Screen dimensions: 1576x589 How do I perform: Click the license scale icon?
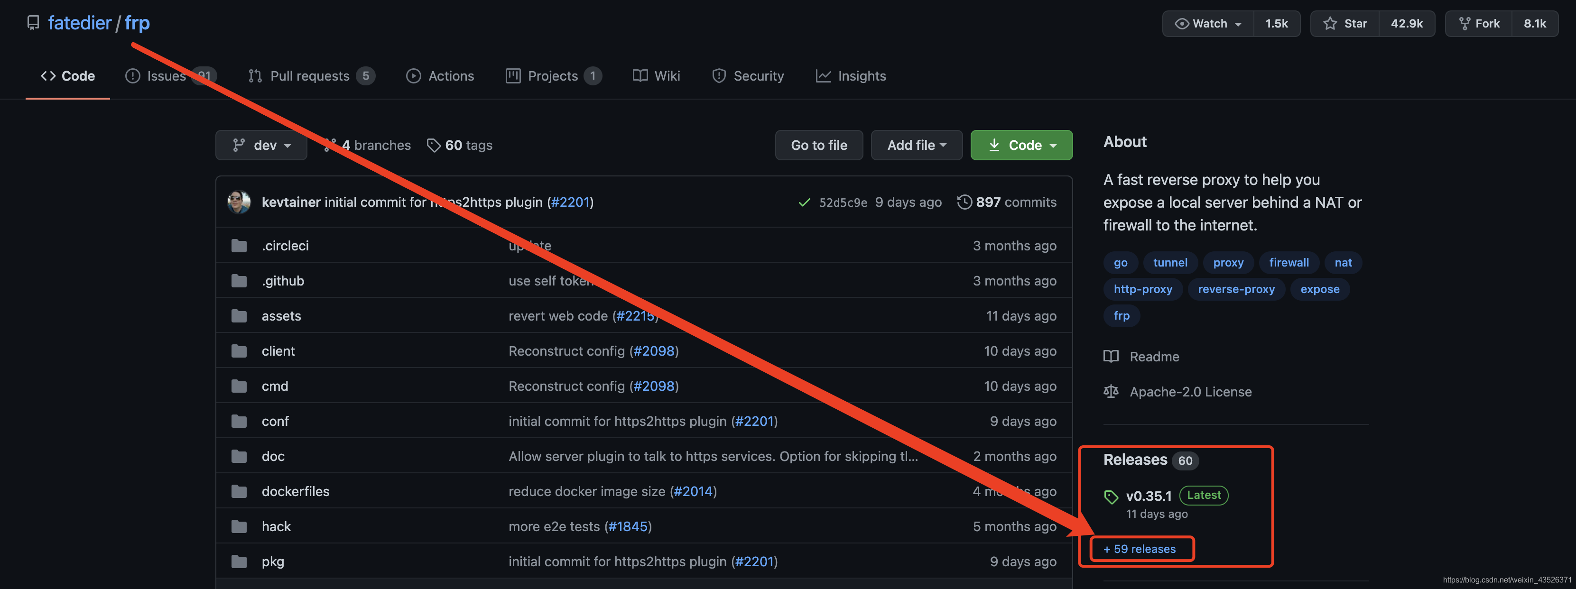[1111, 391]
